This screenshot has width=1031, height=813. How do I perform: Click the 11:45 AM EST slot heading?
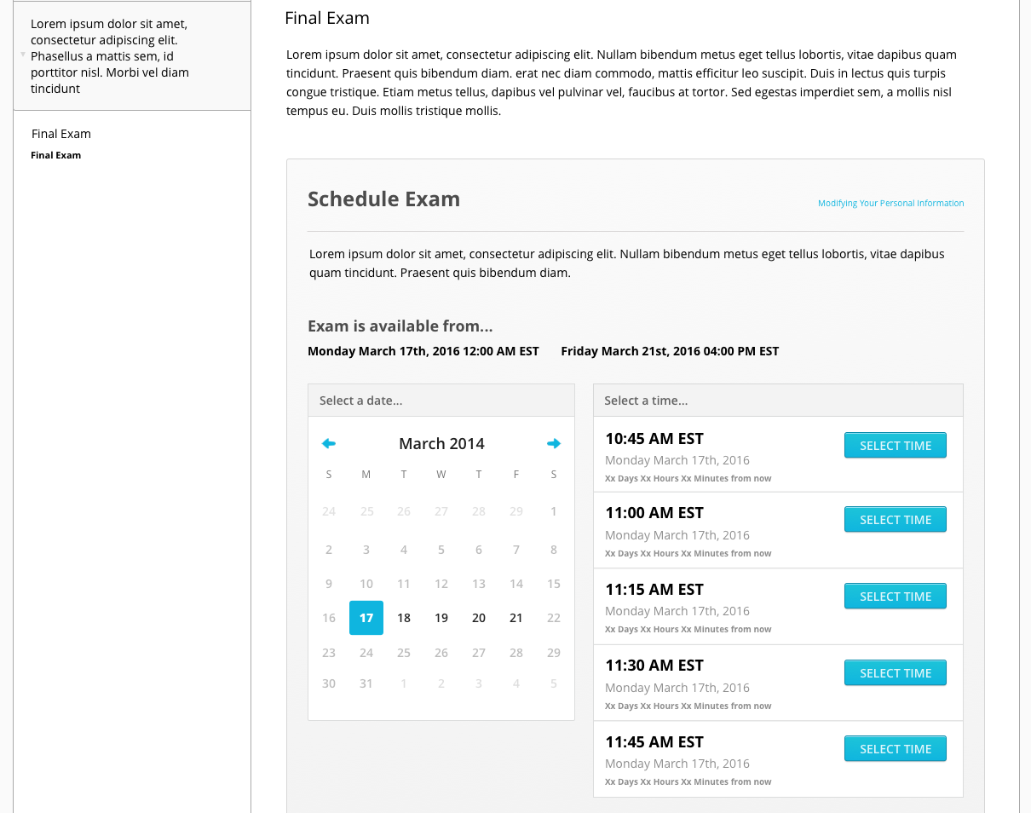[x=654, y=742]
